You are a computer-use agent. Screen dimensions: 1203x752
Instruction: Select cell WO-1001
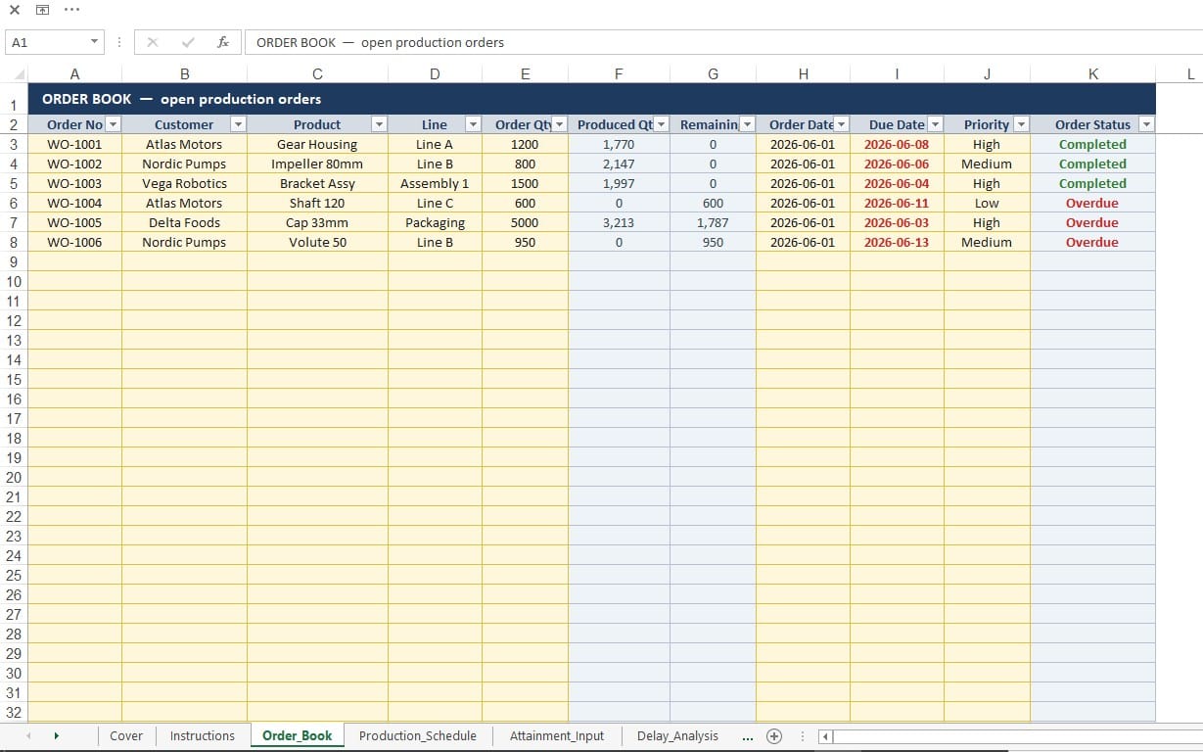[x=75, y=144]
